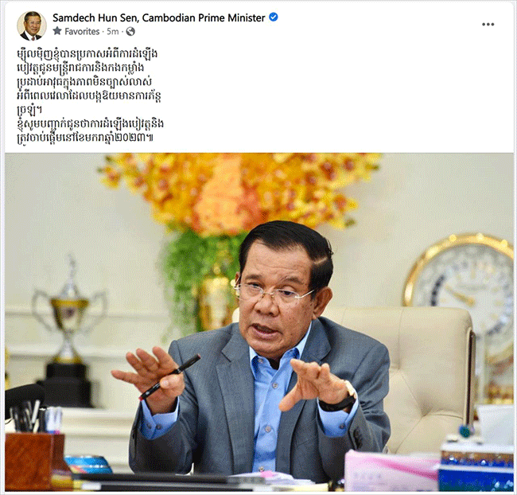Click the 5m post timestamp

pos(113,31)
